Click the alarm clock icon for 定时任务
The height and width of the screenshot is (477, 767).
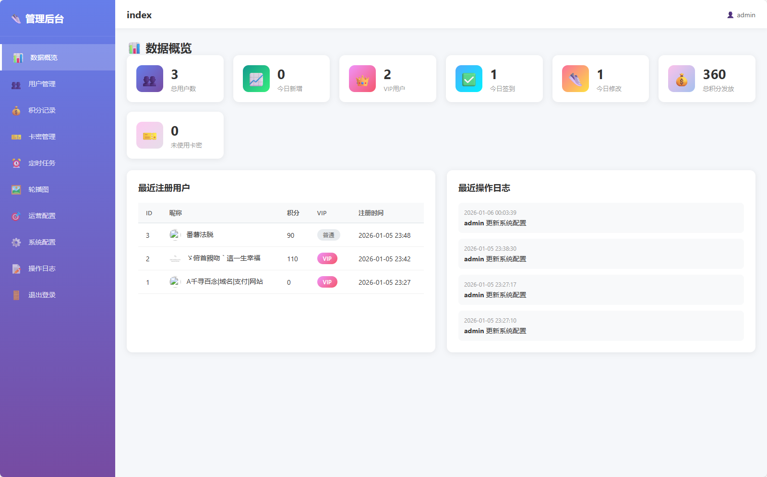(x=16, y=163)
